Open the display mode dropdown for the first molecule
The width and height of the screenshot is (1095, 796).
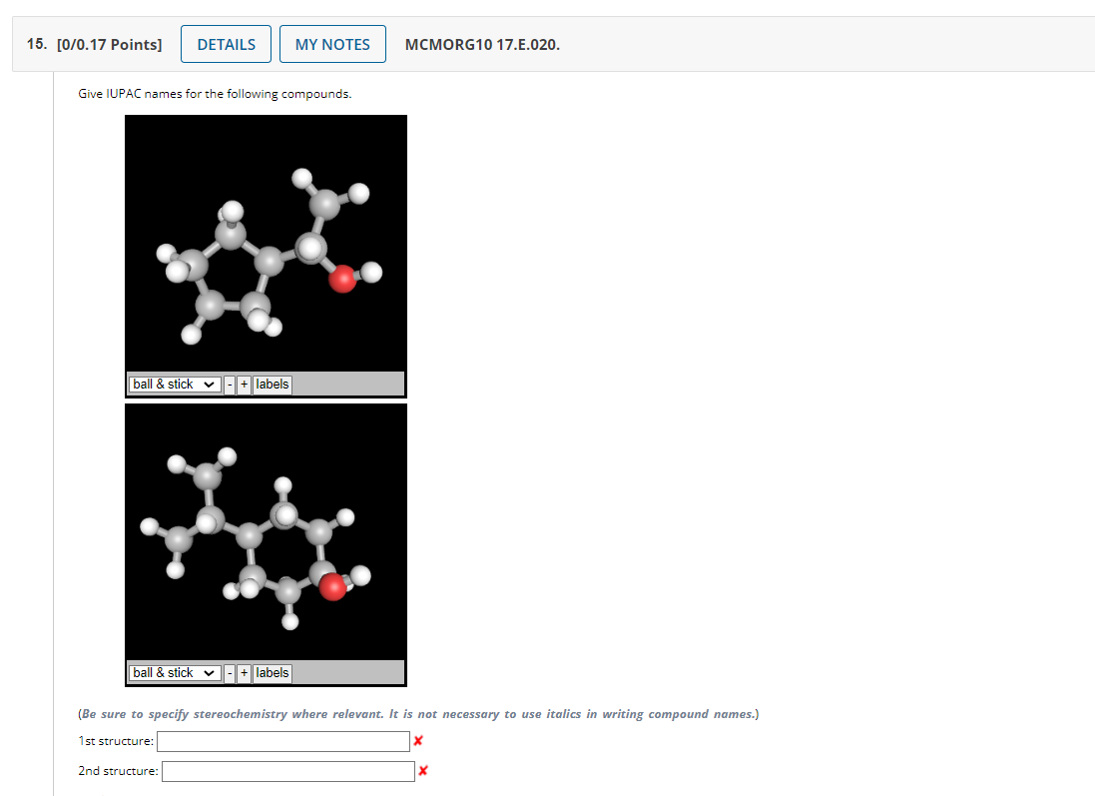pos(174,384)
